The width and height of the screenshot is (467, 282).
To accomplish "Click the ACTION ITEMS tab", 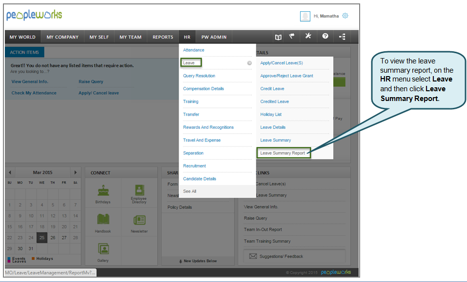I will coord(24,52).
